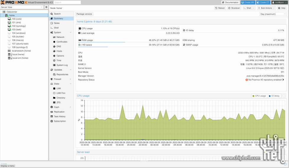Click the Create VM button
This screenshot has height=168, width=289.
coord(248,2)
